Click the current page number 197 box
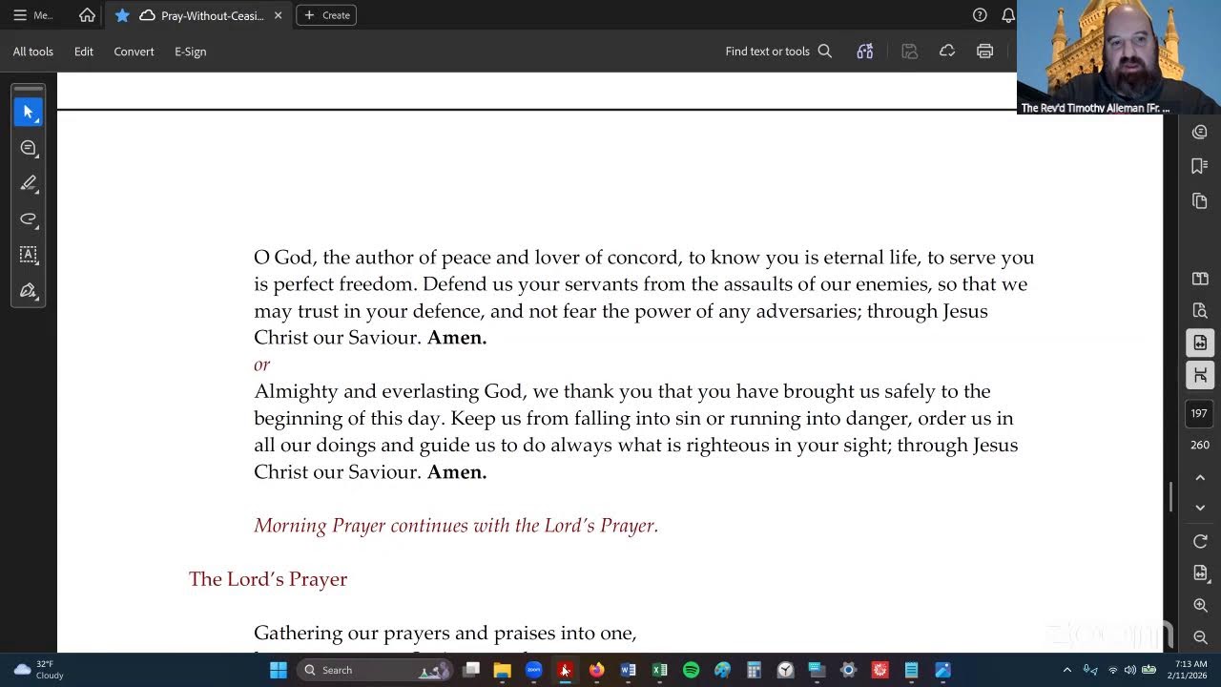 point(1199,413)
